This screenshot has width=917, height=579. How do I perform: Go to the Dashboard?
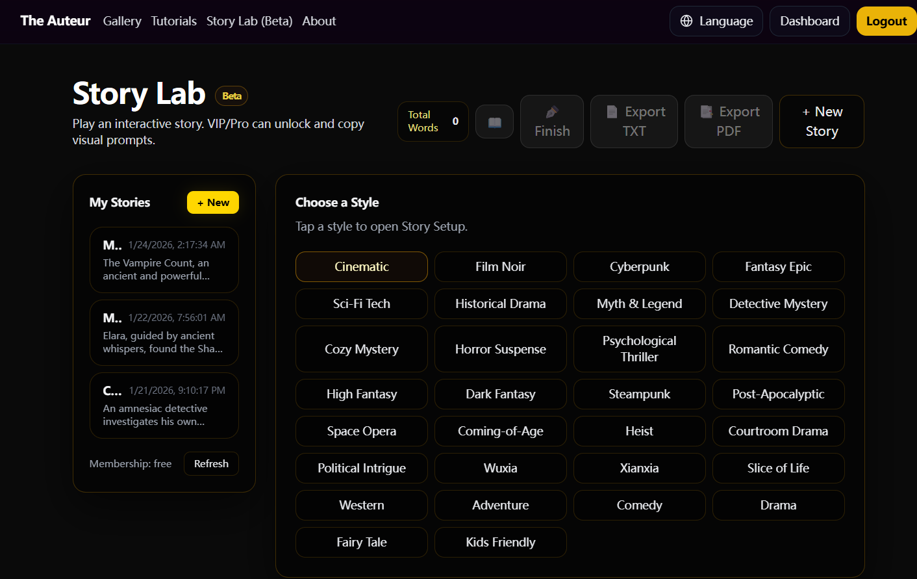tap(810, 21)
